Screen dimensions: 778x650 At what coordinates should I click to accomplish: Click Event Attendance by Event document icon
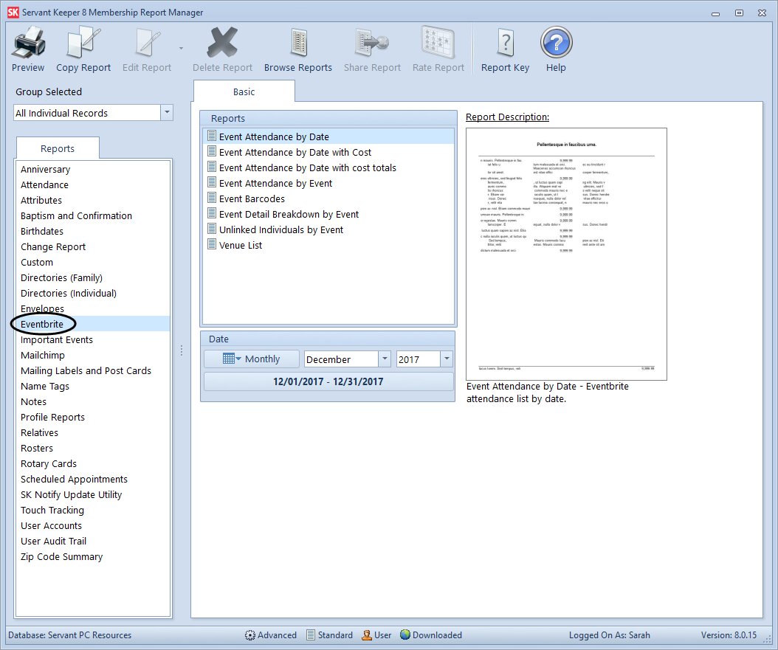[212, 182]
